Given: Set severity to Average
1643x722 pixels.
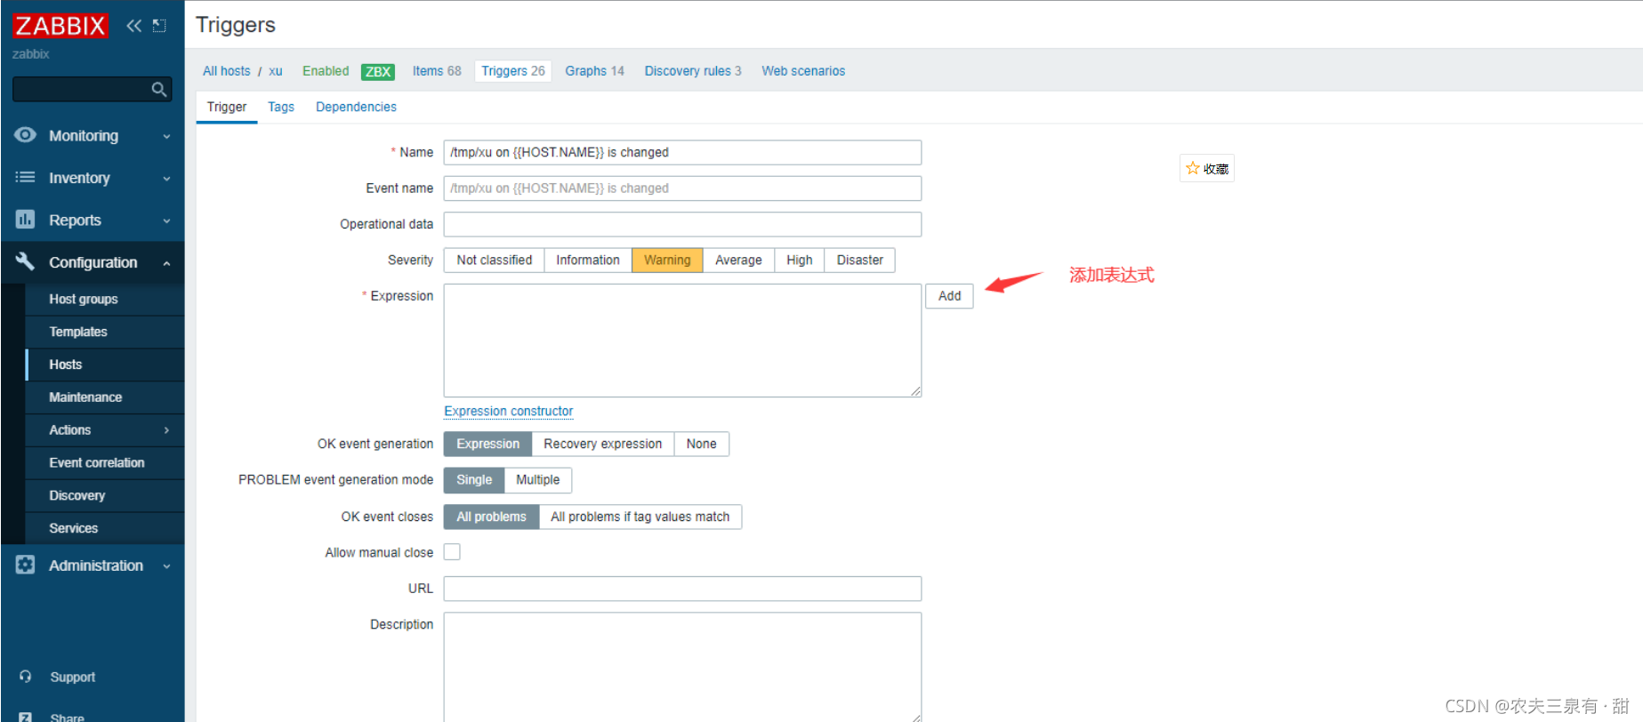Looking at the screenshot, I should click(738, 261).
